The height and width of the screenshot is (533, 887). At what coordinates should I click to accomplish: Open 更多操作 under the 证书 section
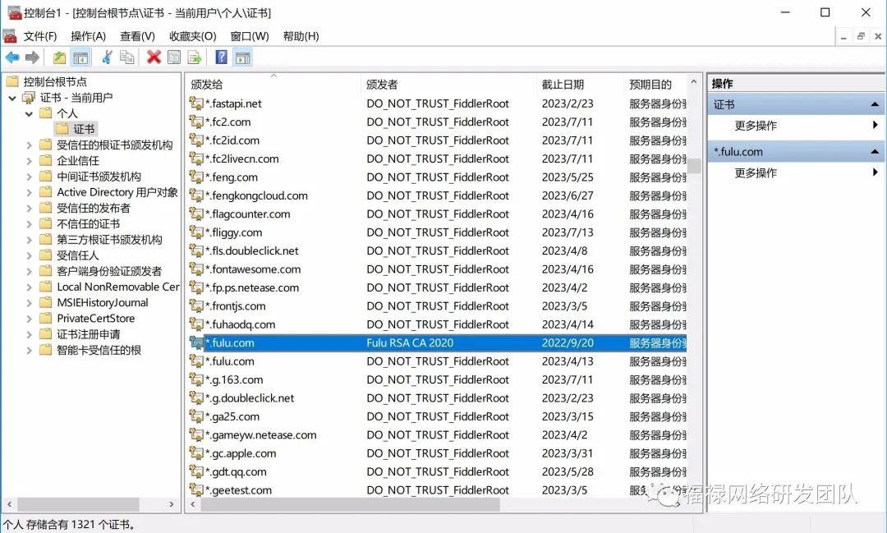[x=796, y=125]
